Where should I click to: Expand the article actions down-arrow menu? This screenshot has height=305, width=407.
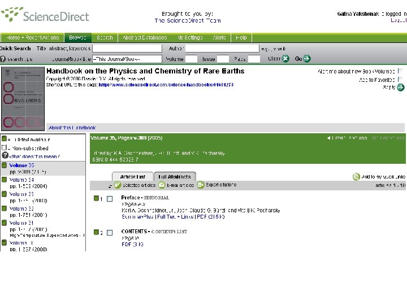[110, 186]
